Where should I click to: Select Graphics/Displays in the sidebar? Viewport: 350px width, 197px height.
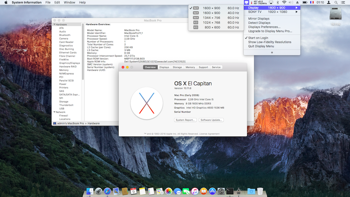(x=69, y=63)
